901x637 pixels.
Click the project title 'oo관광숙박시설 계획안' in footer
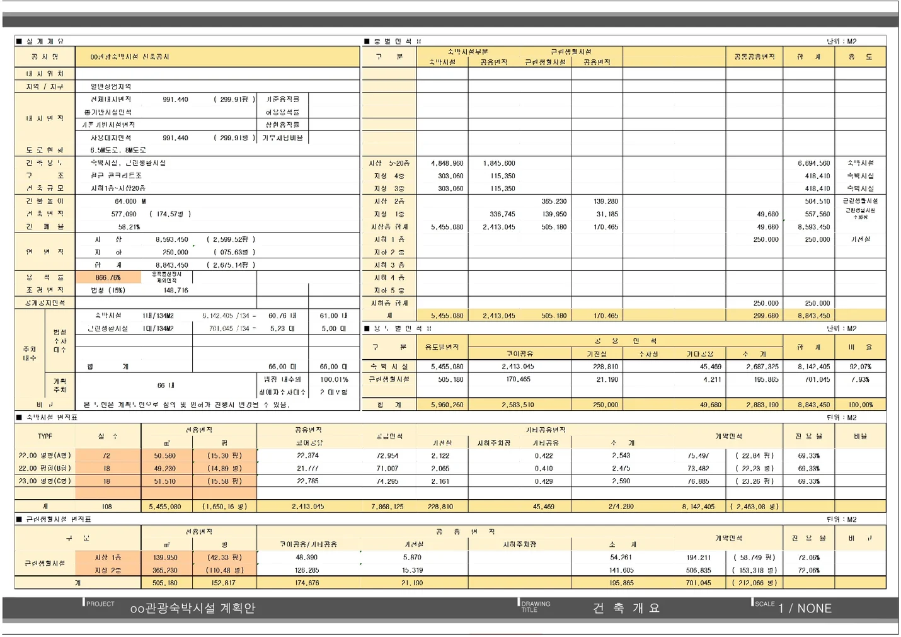[x=192, y=608]
